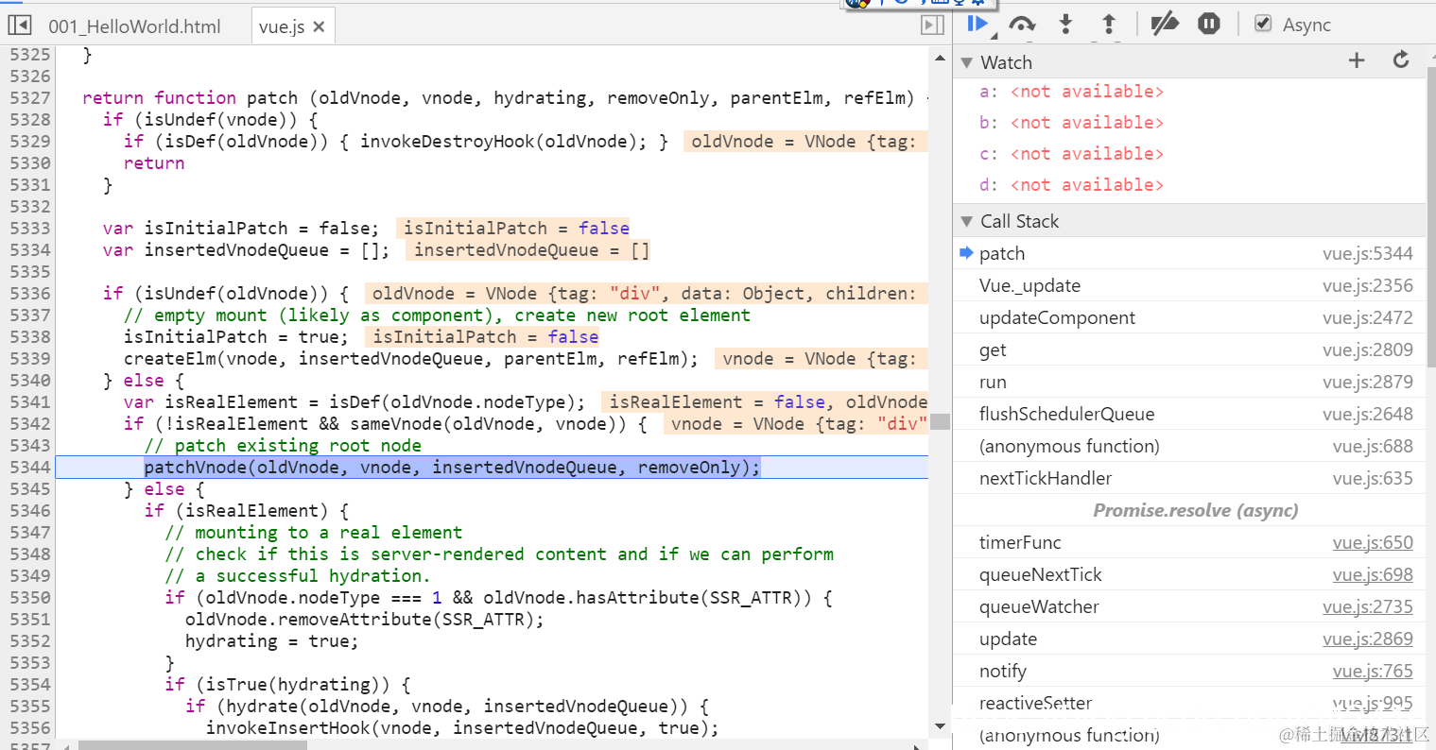This screenshot has width=1436, height=750.
Task: Switch to 001_HelloWorld.html tab
Action: (134, 26)
